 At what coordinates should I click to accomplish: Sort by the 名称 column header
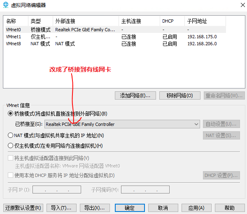pyautogui.click(x=16, y=21)
